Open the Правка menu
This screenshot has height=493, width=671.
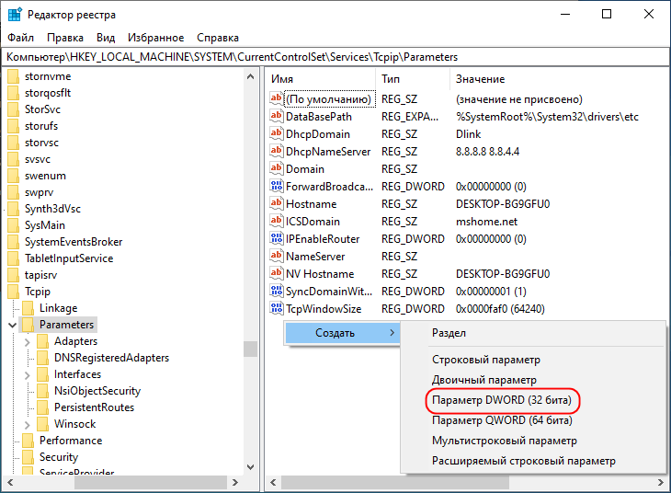tap(65, 38)
